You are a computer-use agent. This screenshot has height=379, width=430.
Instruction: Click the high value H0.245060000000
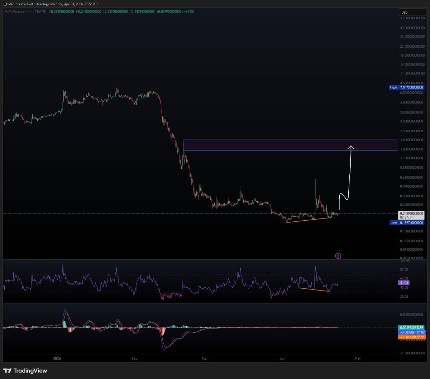click(x=88, y=11)
